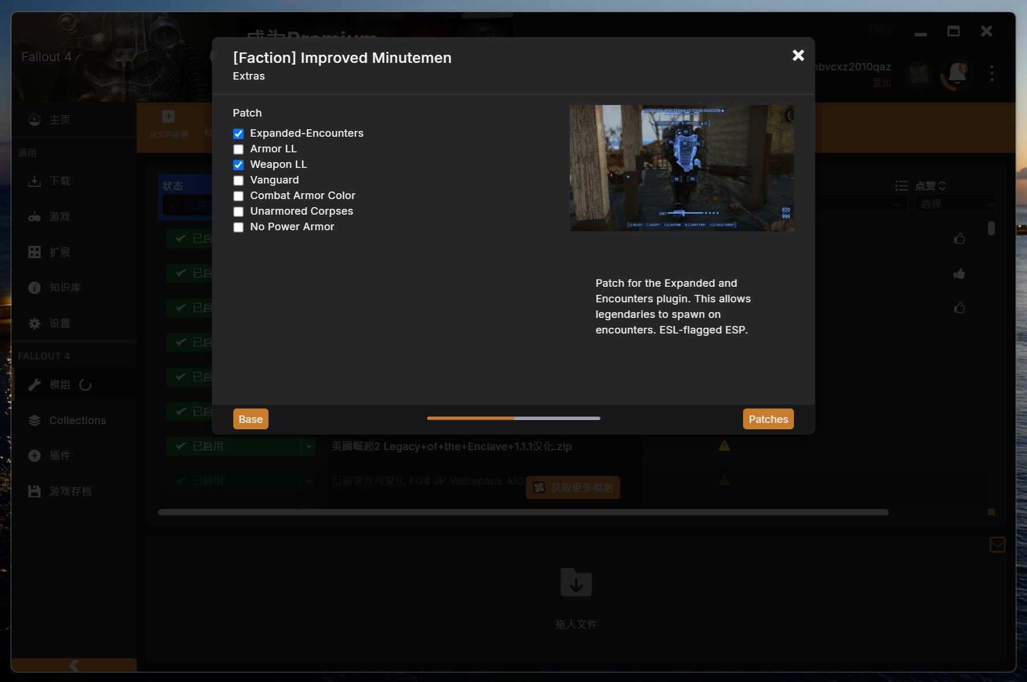Select FO4 JP Voicepack AIO mod row
This screenshot has height=682, width=1027.
tap(428, 481)
